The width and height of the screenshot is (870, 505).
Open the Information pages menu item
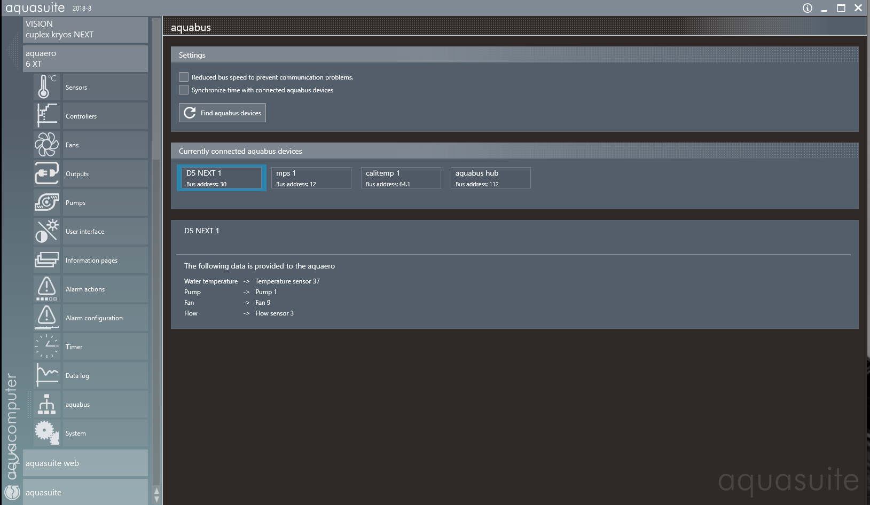[105, 261]
